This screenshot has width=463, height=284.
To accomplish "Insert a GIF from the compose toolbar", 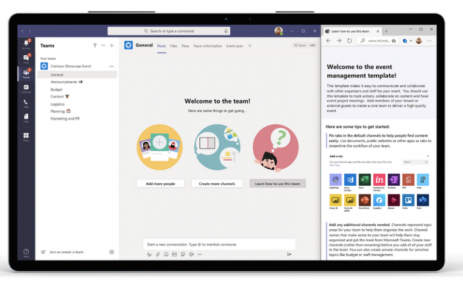I will (x=174, y=254).
